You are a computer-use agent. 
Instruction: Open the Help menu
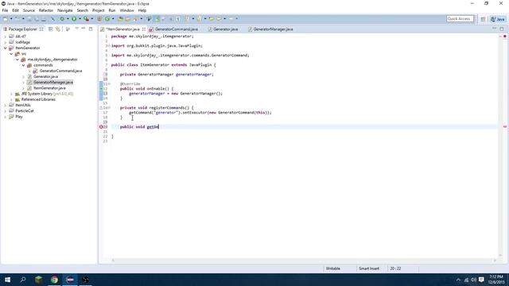click(142, 10)
